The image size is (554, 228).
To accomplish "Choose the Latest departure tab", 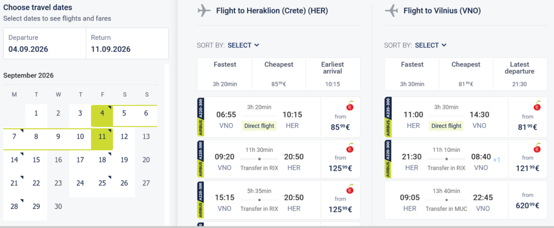I will 520,74.
